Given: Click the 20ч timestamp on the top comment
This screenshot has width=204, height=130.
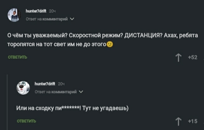Looking at the screenshot, I should [53, 11].
